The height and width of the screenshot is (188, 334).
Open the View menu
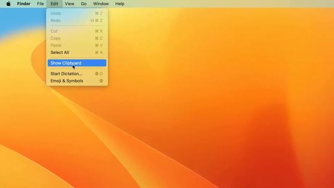69,4
